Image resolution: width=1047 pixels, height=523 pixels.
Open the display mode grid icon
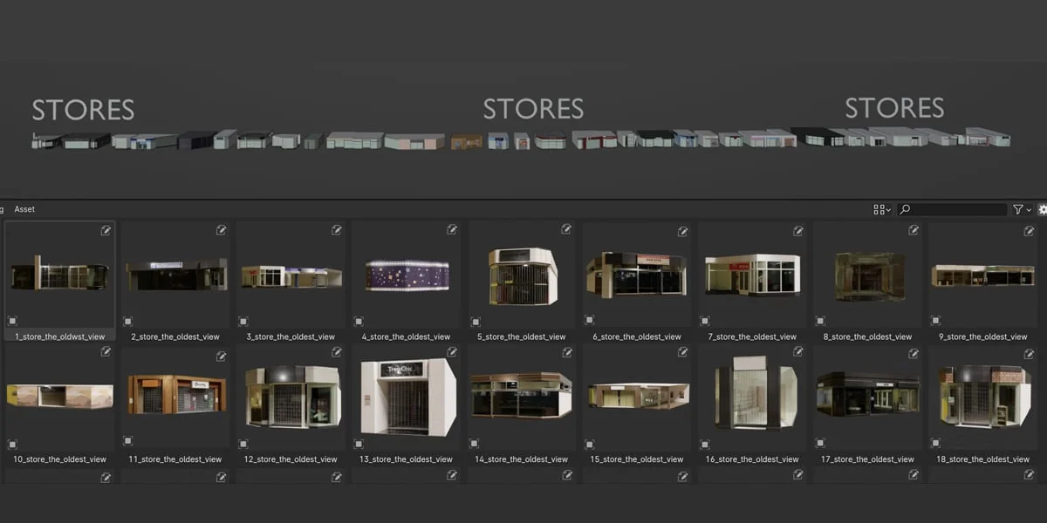coord(879,209)
